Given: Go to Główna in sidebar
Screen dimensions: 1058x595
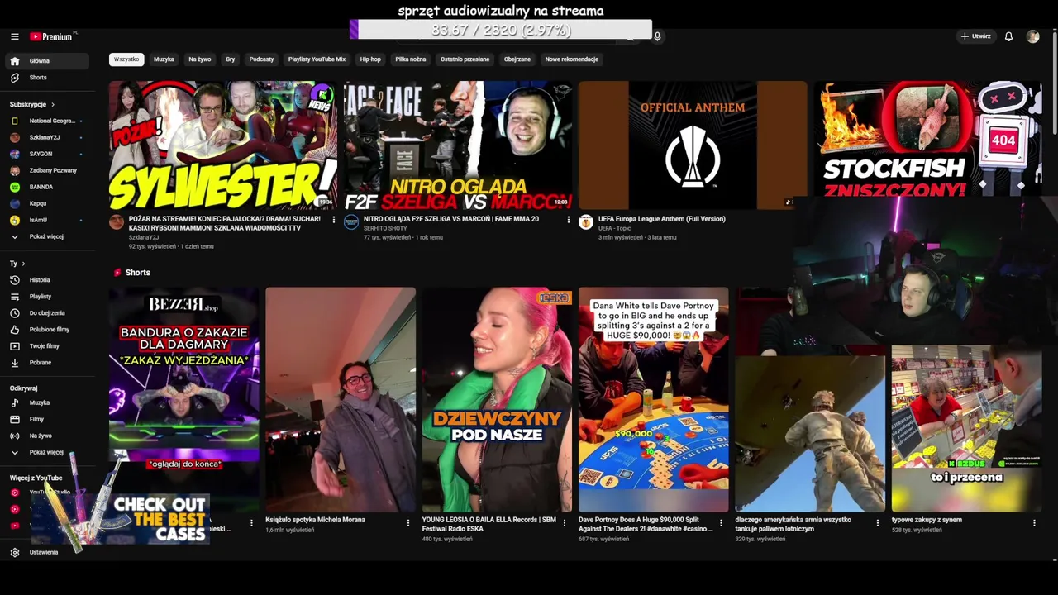Looking at the screenshot, I should tap(49, 61).
